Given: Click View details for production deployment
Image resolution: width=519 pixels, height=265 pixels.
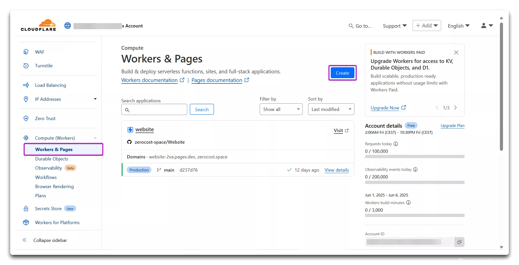Looking at the screenshot, I should click(x=337, y=170).
